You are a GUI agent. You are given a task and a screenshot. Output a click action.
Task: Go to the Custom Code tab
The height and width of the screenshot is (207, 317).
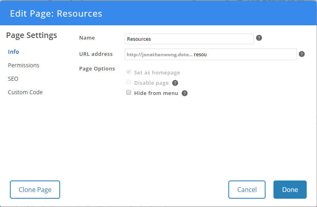click(25, 92)
